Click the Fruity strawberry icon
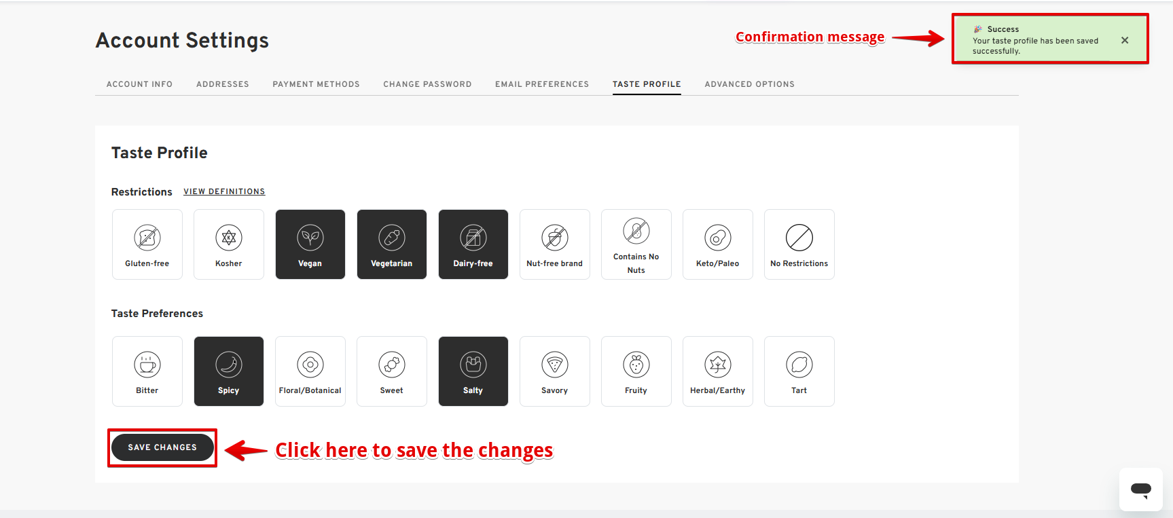 [x=636, y=365]
